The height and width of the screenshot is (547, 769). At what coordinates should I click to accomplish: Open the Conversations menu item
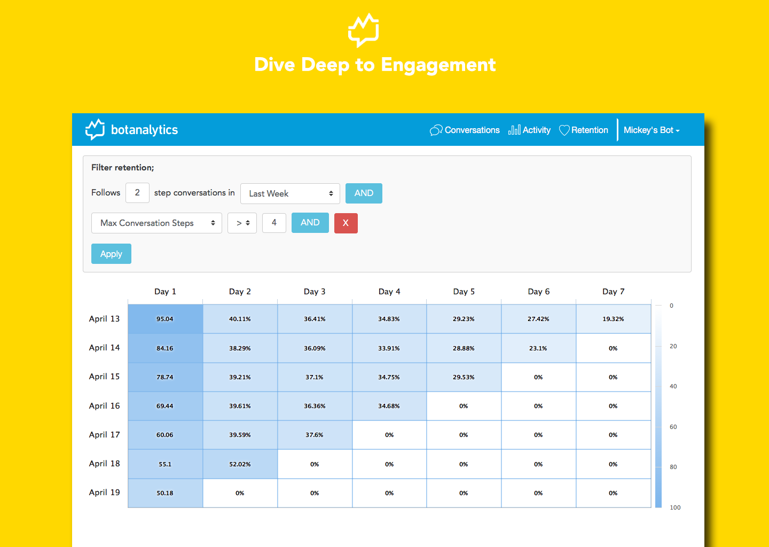[x=465, y=130]
